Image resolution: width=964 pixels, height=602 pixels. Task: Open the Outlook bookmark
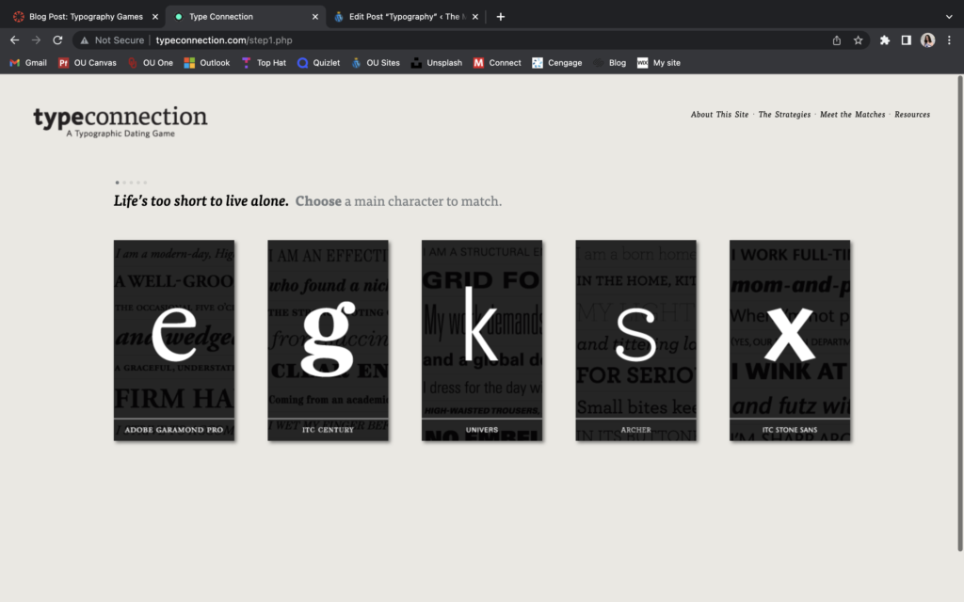(x=206, y=63)
